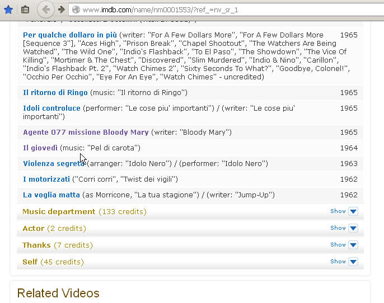384x303 pixels.
Task: Open La voglia matta title link
Action: coord(51,195)
